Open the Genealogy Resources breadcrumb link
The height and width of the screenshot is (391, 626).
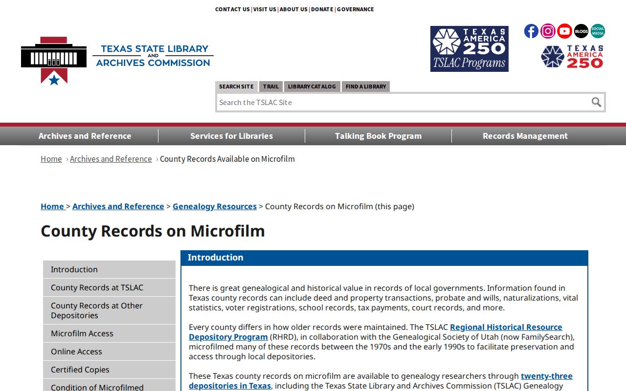click(215, 206)
